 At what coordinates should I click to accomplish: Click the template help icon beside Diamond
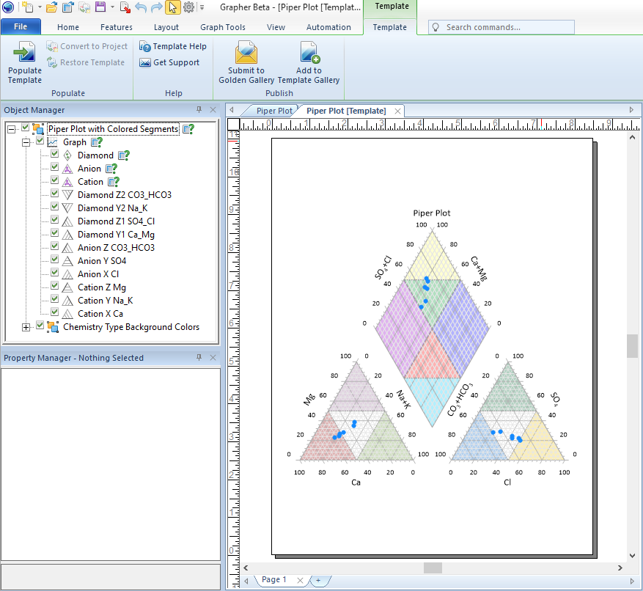tap(124, 155)
